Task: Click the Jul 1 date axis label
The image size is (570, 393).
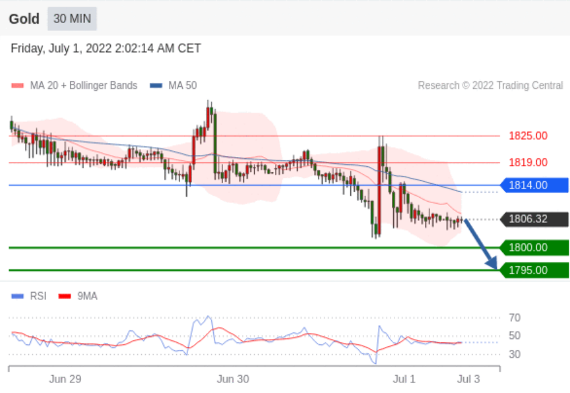Action: coord(404,379)
